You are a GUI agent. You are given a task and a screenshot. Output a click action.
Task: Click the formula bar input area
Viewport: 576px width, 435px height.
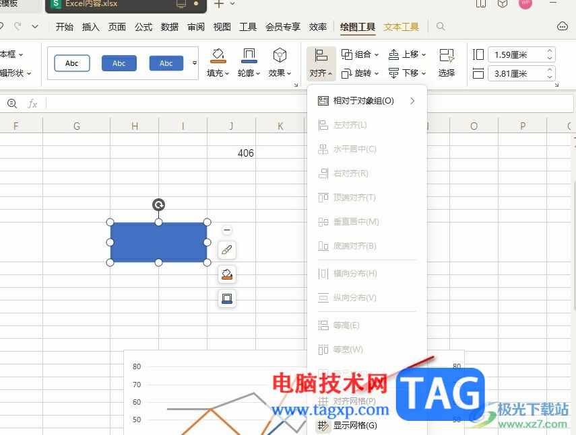point(309,104)
